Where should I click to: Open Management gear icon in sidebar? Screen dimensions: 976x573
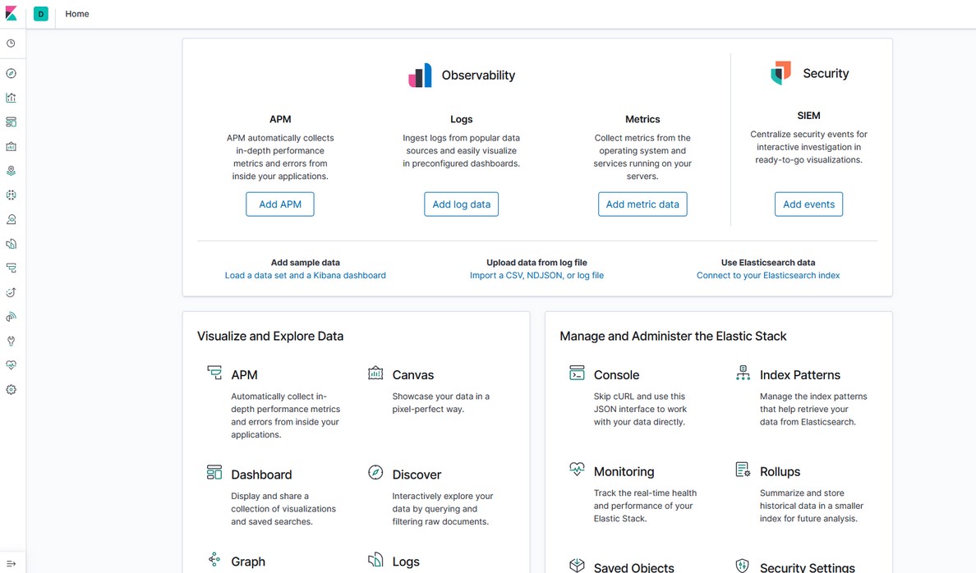(12, 389)
